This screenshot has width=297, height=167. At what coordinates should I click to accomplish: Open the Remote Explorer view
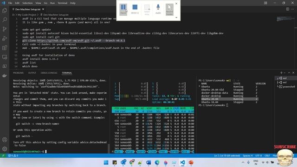(x=5, y=57)
